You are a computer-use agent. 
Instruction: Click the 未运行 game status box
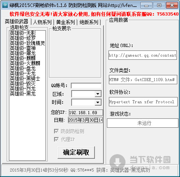click(143, 123)
